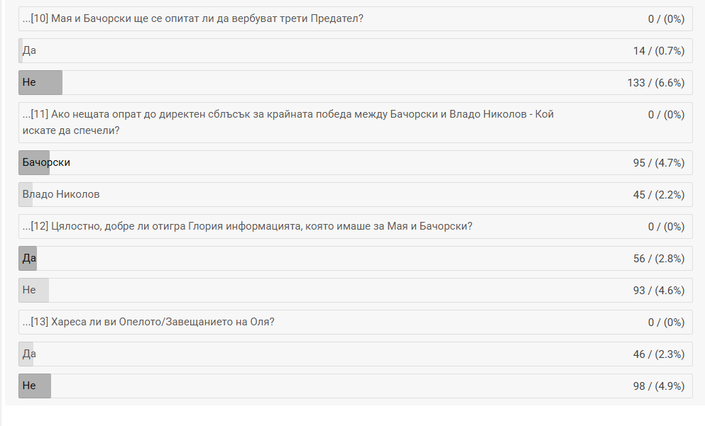Select the "Да" answer under question [12]
This screenshot has height=426, width=705.
coord(29,259)
